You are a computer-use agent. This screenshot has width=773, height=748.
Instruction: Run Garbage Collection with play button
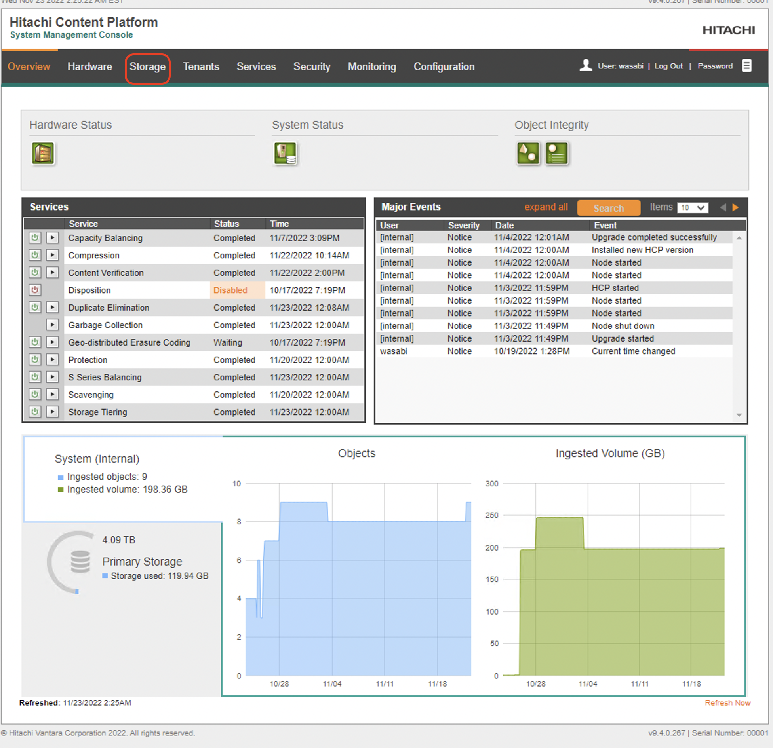[x=52, y=325]
